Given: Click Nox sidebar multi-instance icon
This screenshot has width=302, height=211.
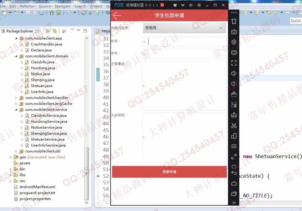Looking at the screenshot, I should [x=234, y=136].
